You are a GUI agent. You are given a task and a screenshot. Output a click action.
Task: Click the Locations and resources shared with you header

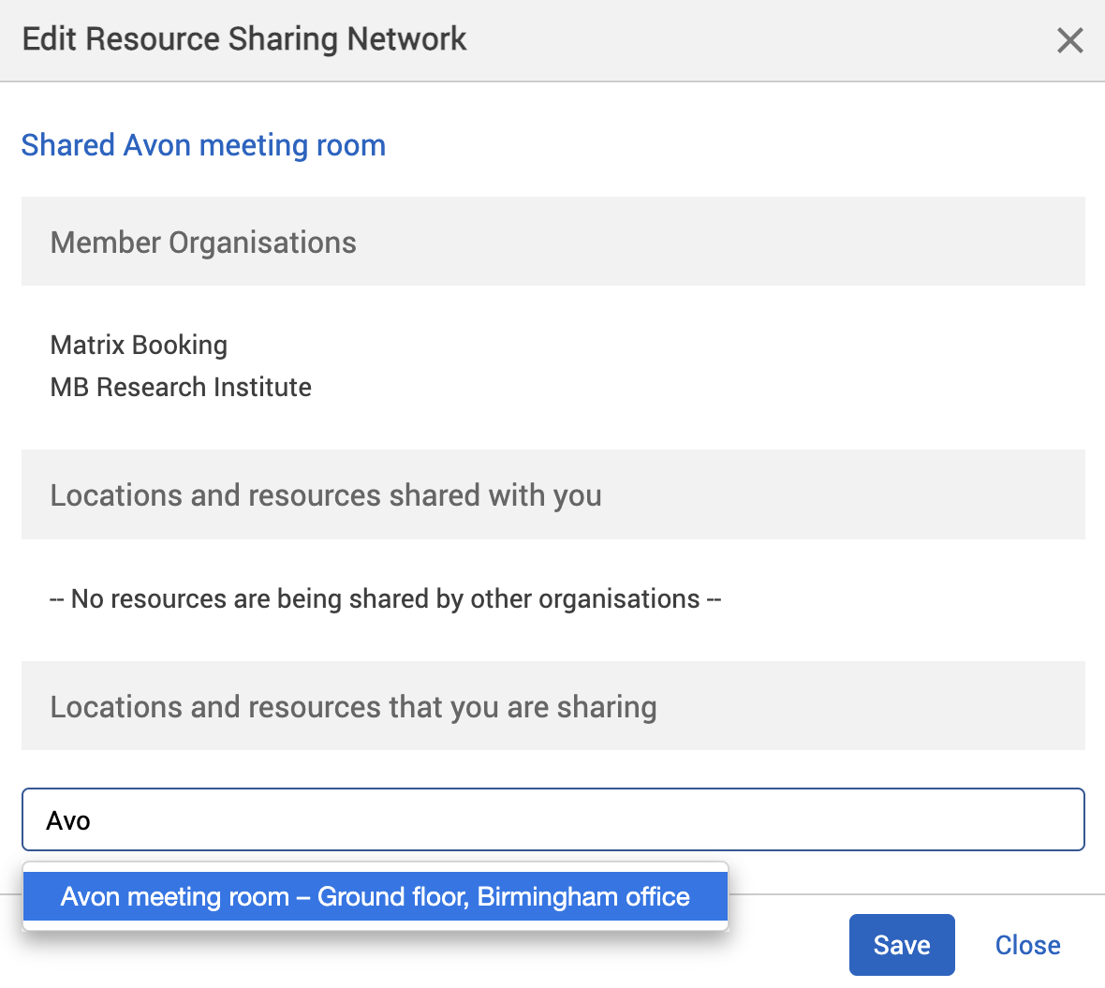326,494
